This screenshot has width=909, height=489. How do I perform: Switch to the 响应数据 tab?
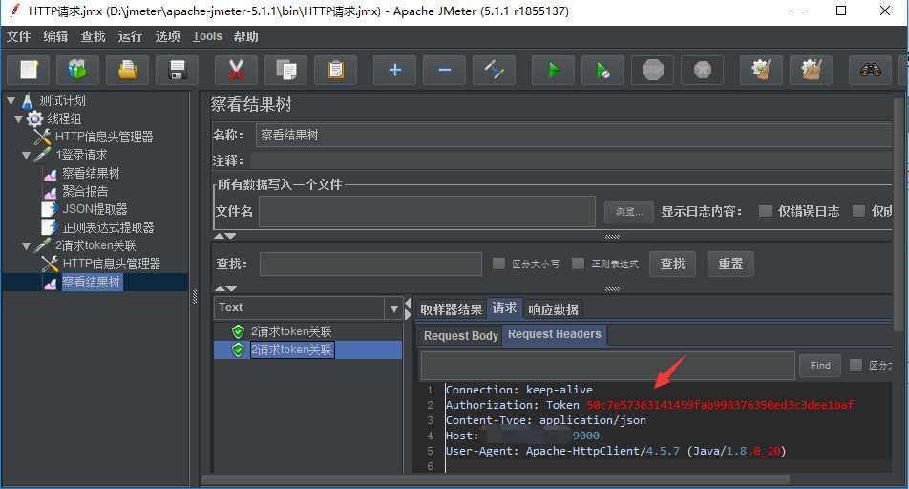point(553,309)
